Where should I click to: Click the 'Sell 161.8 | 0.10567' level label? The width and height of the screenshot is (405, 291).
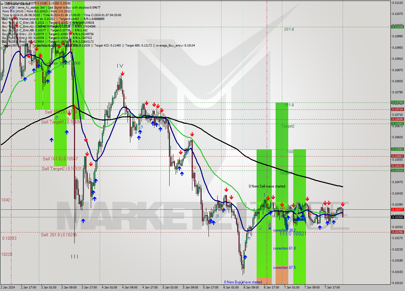point(60,159)
